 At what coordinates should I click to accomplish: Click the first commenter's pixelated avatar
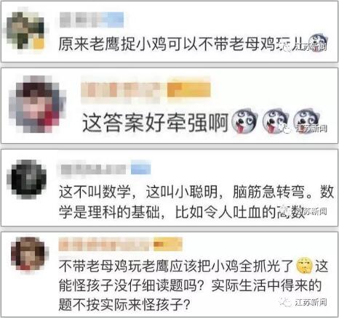pyautogui.click(x=25, y=29)
